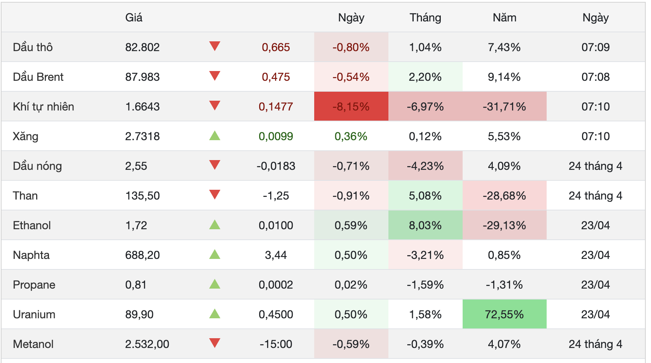Image resolution: width=651 pixels, height=363 pixels.
Task: Click the red down arrow for Dầu thô
Action: (215, 46)
